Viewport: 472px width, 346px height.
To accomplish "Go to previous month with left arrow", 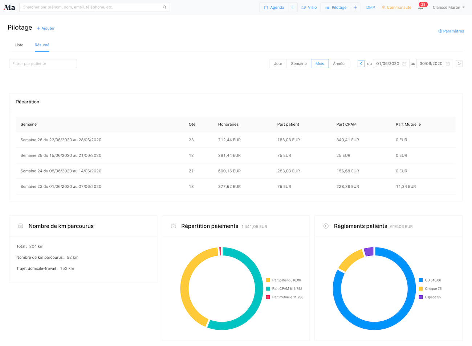I will click(x=361, y=63).
